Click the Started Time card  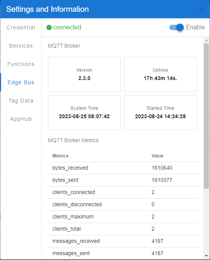tap(161, 112)
